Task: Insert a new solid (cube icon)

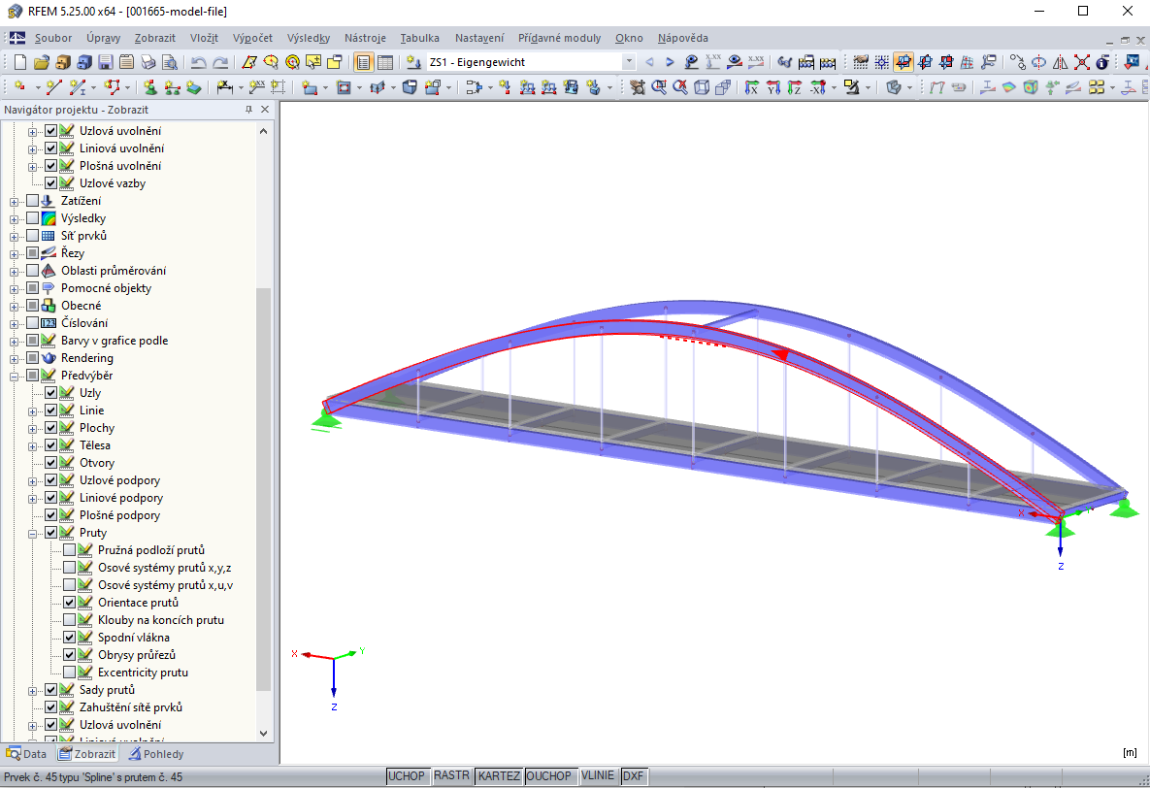Action: (410, 87)
